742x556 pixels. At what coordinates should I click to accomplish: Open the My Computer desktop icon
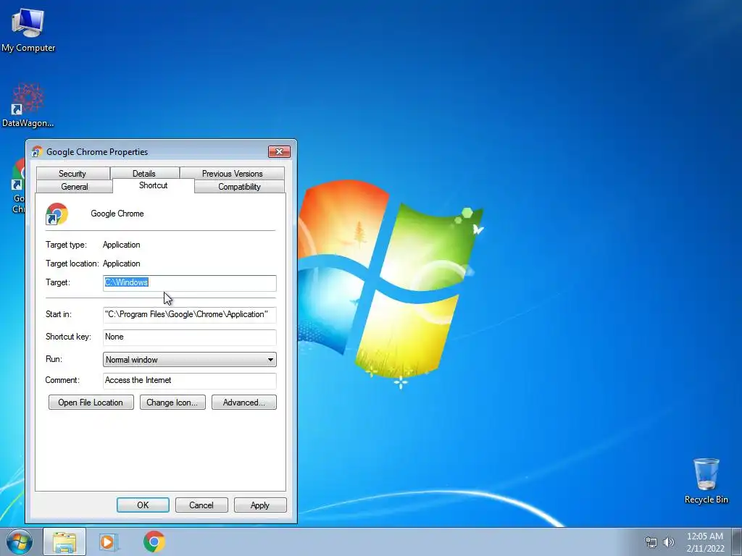(x=28, y=29)
